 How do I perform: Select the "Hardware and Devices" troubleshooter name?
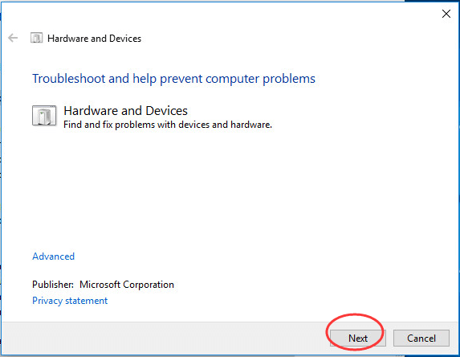[125, 111]
